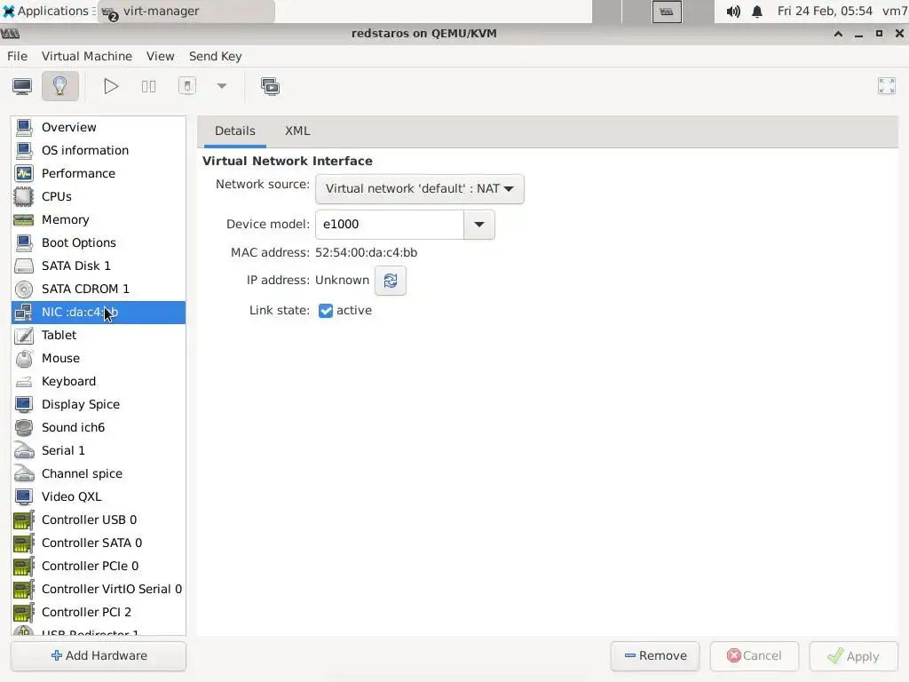This screenshot has height=682, width=909.
Task: Open notifications bell icon
Action: click(x=757, y=11)
